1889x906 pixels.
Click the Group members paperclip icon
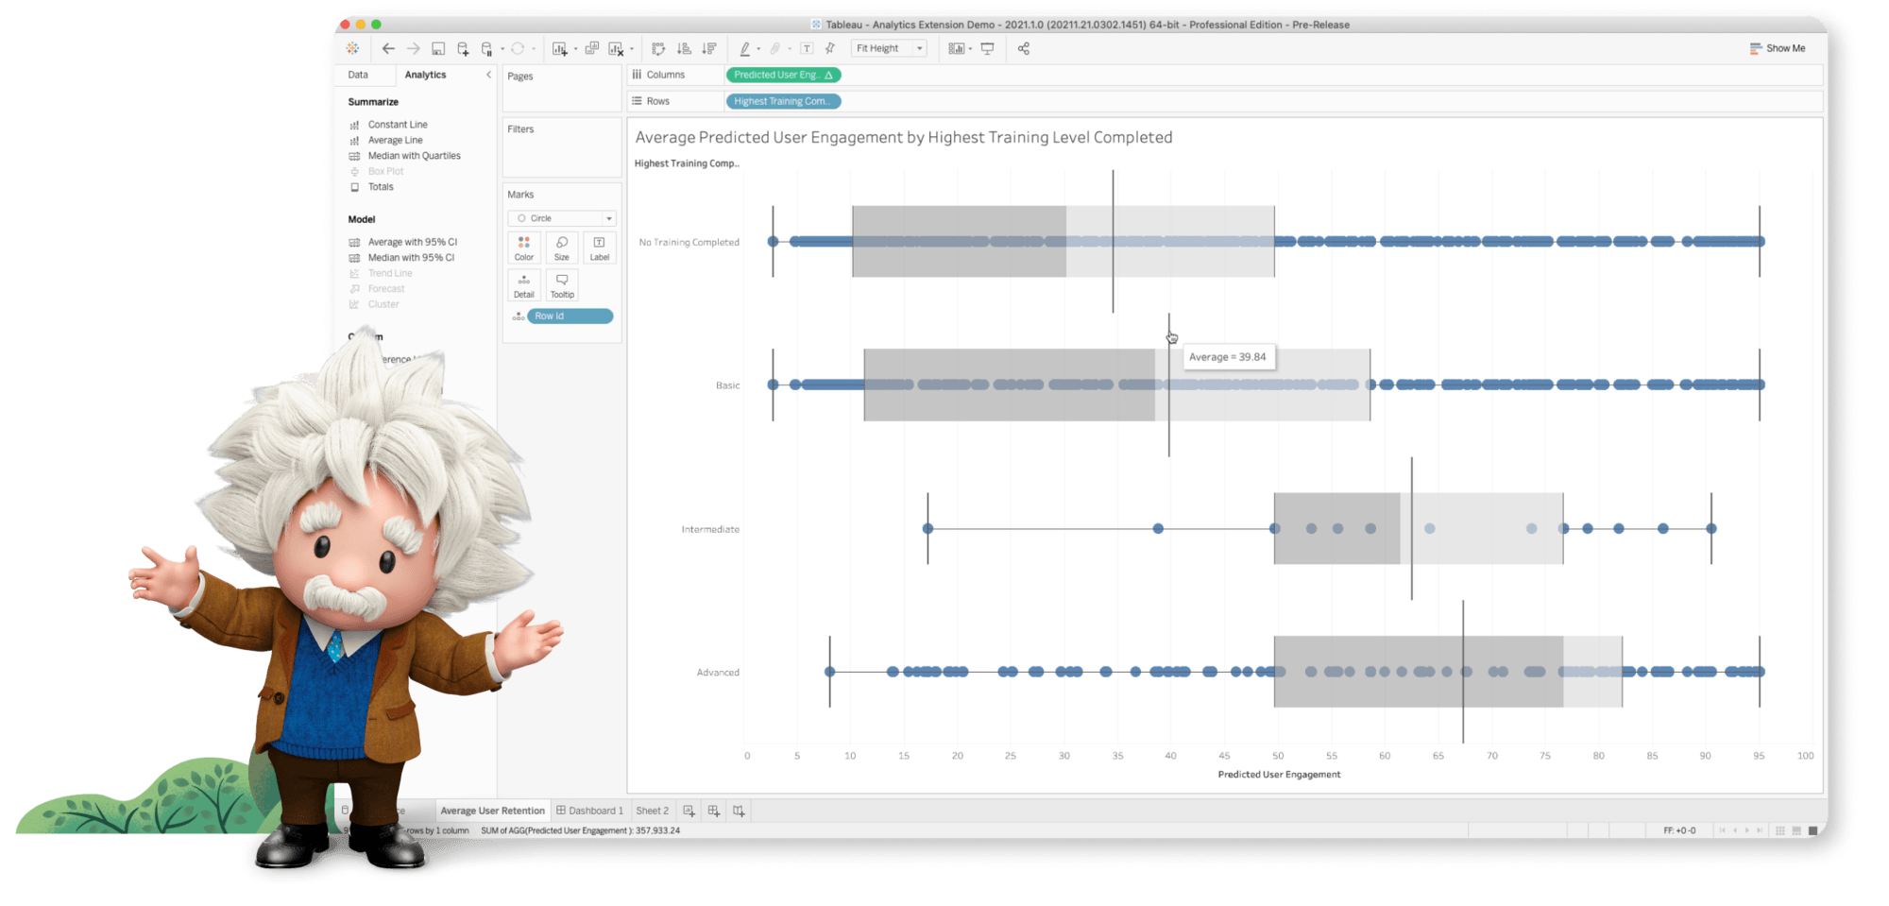click(775, 48)
